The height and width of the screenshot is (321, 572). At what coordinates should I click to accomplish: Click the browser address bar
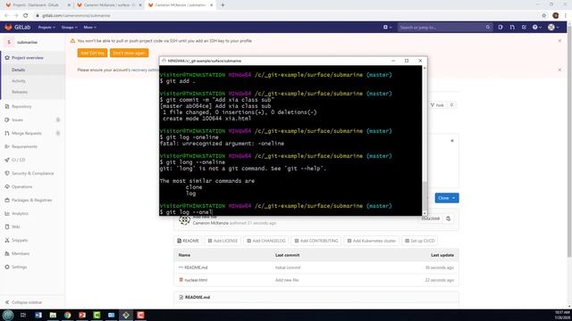pyautogui.click(x=287, y=15)
